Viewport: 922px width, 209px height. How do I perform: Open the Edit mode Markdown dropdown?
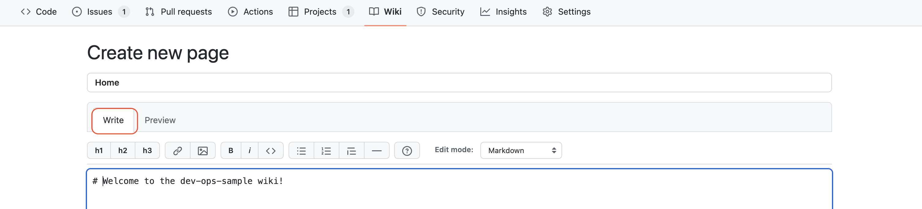pyautogui.click(x=521, y=150)
